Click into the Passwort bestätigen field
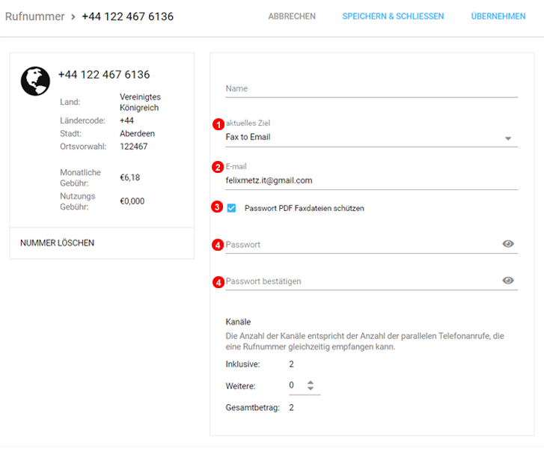 359,281
